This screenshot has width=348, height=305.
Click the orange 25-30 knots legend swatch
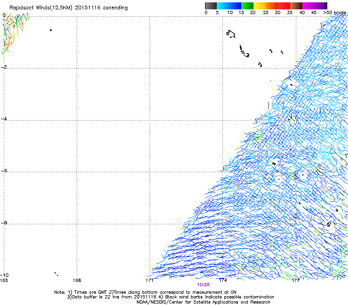coord(272,6)
